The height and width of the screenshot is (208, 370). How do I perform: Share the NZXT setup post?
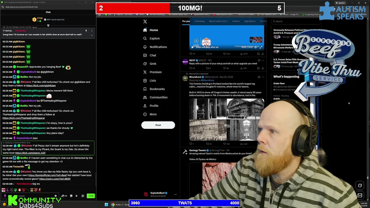coord(262,68)
